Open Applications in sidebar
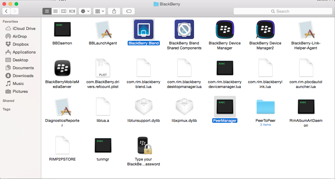Image resolution: width=335 pixels, height=179 pixels. click(x=21, y=52)
